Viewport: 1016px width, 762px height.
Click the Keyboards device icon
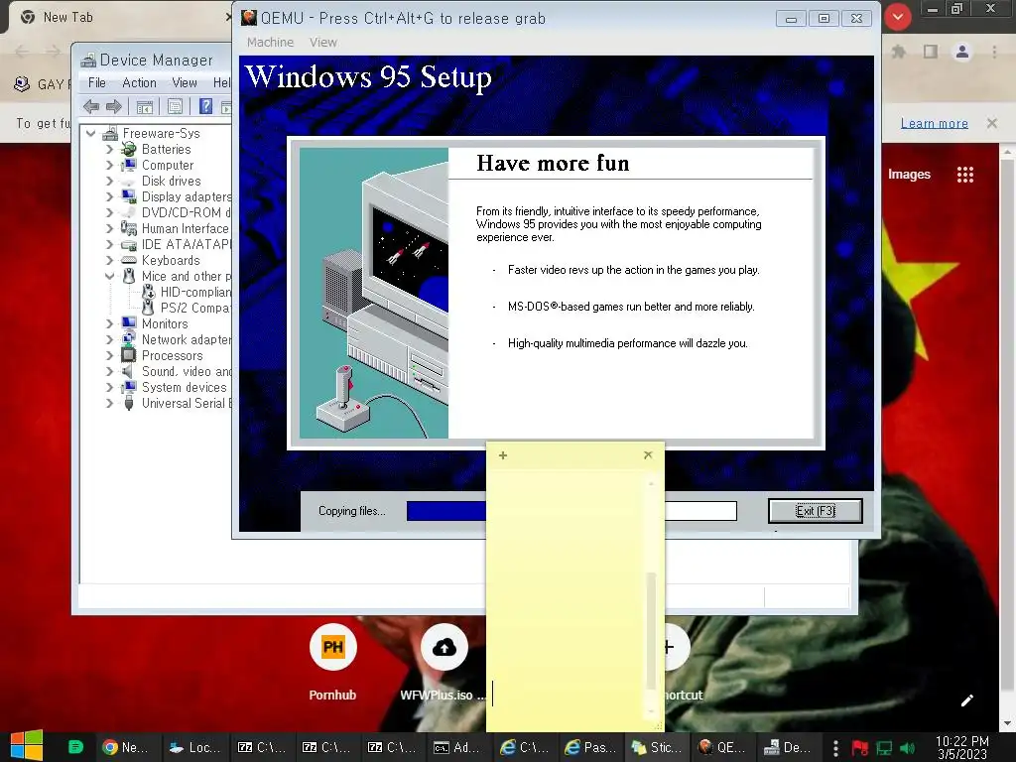(128, 261)
